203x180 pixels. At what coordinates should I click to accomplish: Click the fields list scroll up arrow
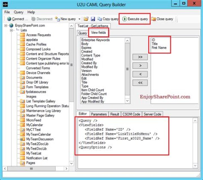point(127,41)
